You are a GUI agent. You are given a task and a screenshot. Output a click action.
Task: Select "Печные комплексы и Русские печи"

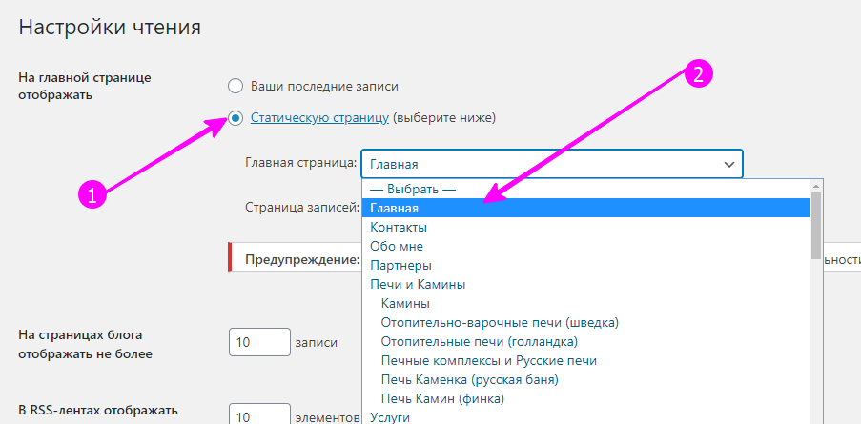(x=488, y=360)
